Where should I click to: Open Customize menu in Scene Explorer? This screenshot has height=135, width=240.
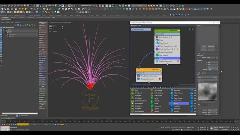click(x=18, y=23)
